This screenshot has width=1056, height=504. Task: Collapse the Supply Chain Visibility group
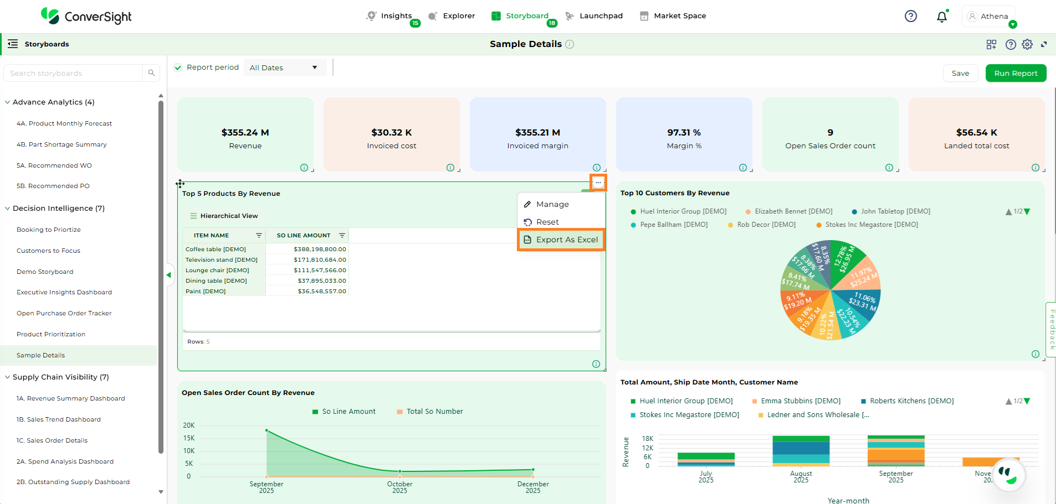click(x=8, y=377)
